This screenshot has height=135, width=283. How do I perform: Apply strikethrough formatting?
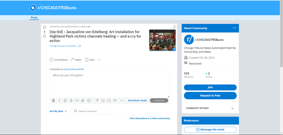71,101
